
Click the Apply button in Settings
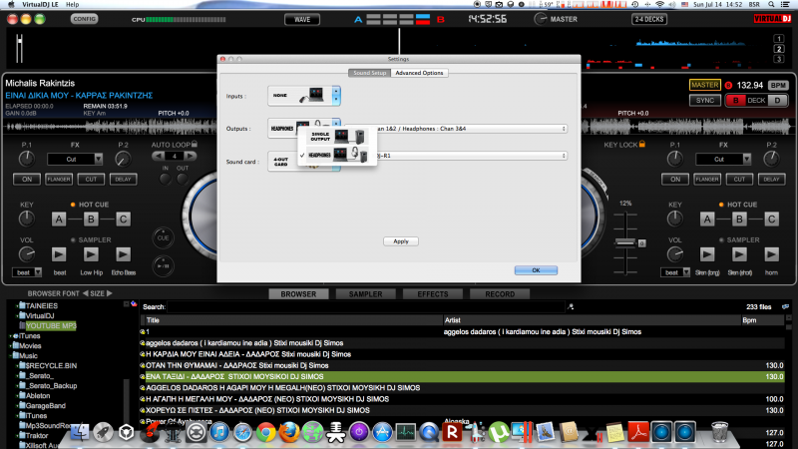[401, 241]
